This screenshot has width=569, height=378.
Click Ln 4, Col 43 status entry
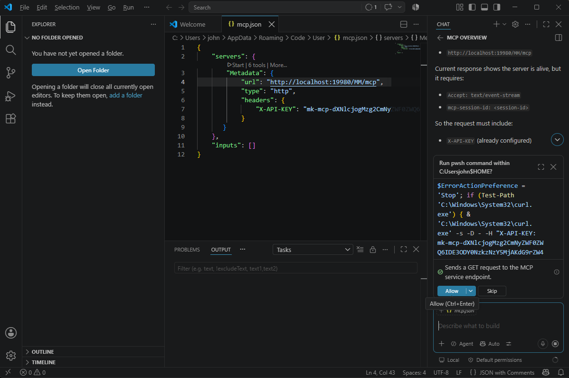[x=380, y=373]
